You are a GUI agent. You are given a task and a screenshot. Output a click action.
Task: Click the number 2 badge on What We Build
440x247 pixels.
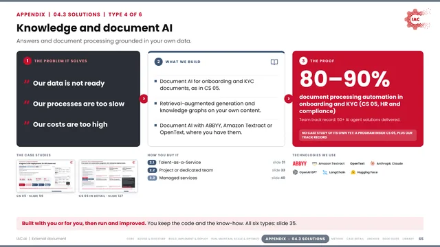point(158,62)
